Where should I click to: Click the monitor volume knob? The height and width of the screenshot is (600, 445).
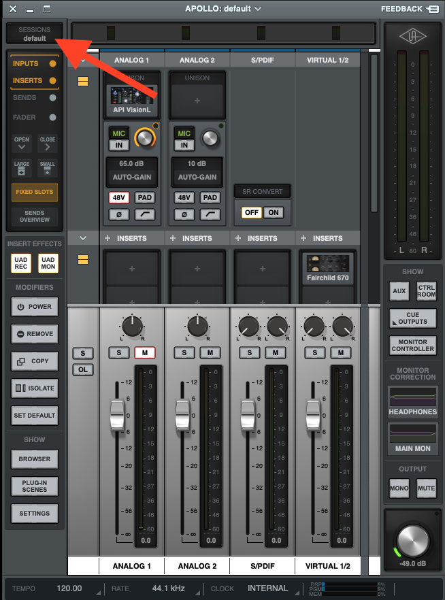coord(413,540)
